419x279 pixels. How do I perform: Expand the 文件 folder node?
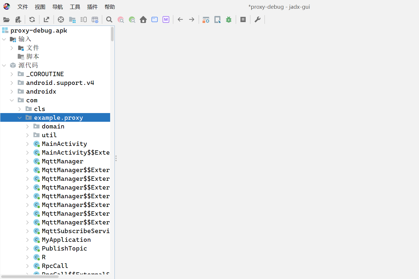click(12, 48)
